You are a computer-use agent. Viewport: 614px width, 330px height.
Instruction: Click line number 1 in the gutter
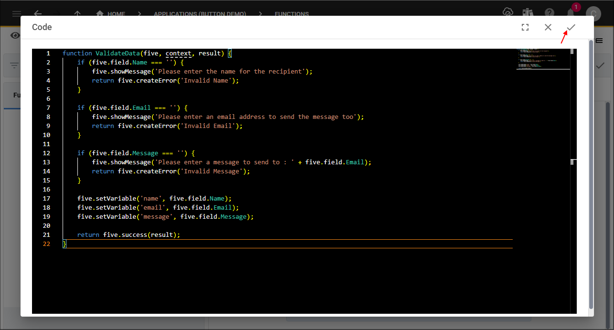tap(48, 53)
